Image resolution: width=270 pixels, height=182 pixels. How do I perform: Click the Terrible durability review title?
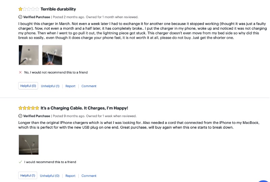(58, 9)
